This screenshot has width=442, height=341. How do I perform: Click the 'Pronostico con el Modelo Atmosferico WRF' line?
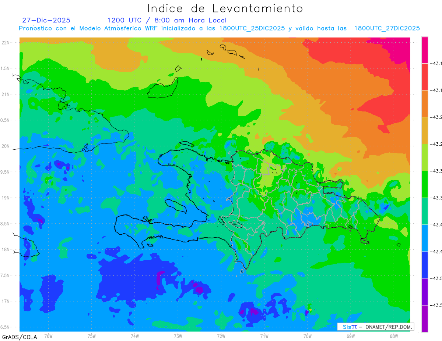(219, 28)
